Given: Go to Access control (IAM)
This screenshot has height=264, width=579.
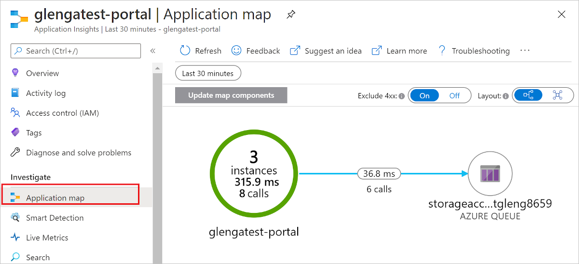Looking at the screenshot, I should (x=62, y=113).
